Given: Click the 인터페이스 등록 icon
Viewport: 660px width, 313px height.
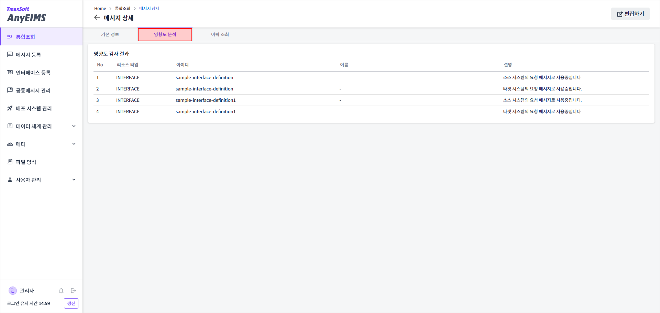Looking at the screenshot, I should (10, 72).
